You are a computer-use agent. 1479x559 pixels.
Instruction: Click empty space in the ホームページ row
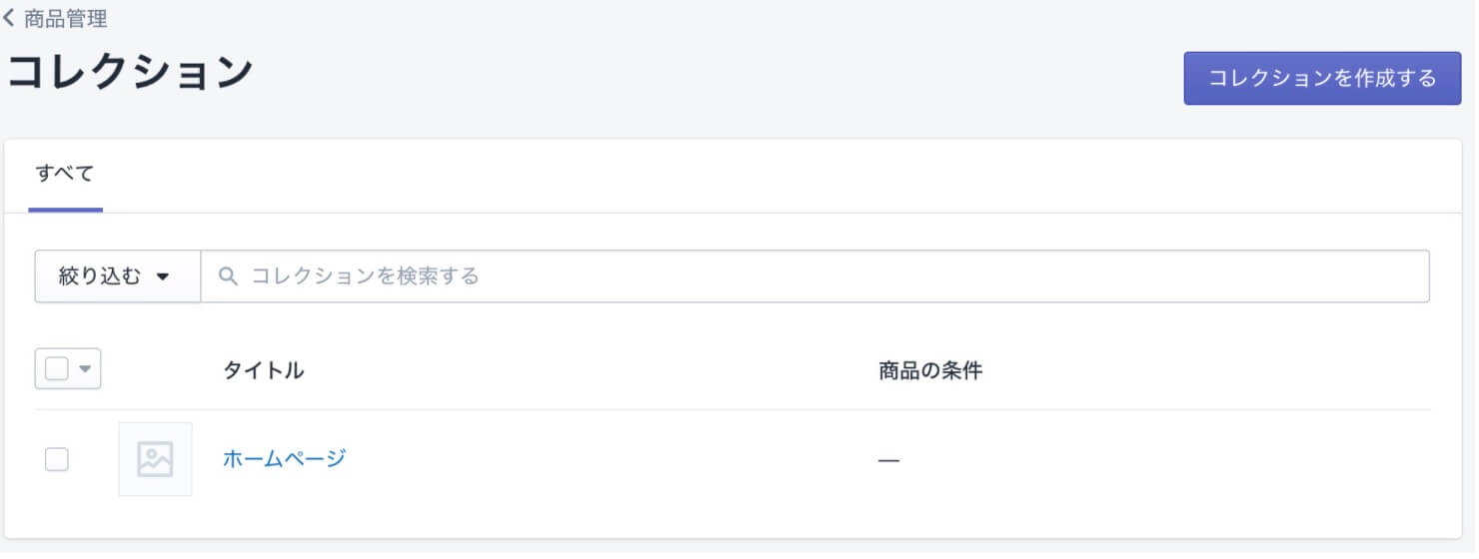[x=1149, y=459]
